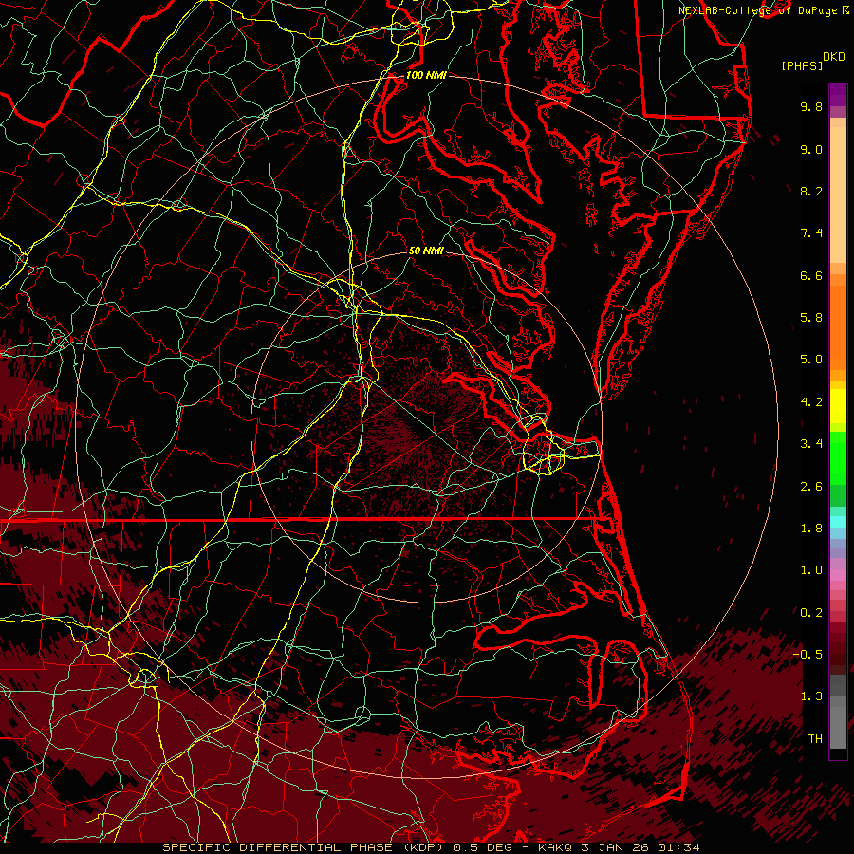Click the DKD label above the legend

tap(833, 57)
